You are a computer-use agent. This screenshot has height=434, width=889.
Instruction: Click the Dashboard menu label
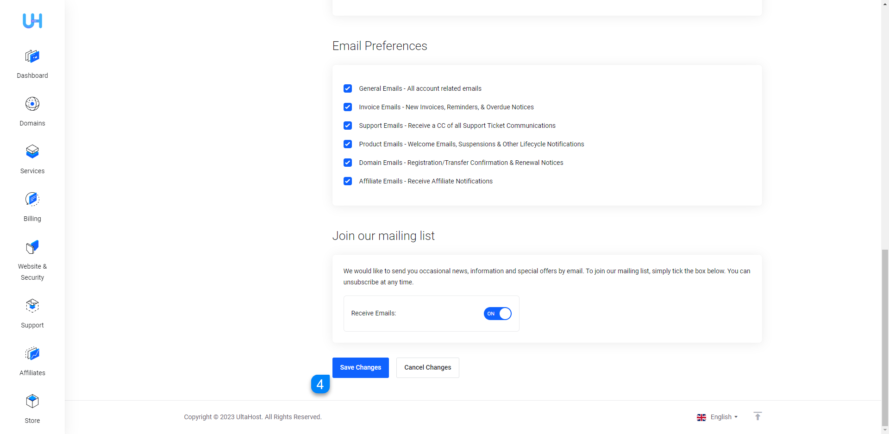pyautogui.click(x=32, y=75)
